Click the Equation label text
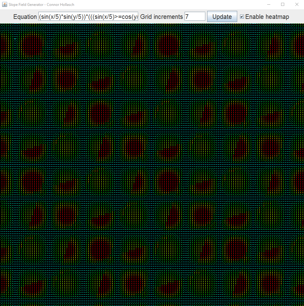304x306 pixels. tap(25, 16)
